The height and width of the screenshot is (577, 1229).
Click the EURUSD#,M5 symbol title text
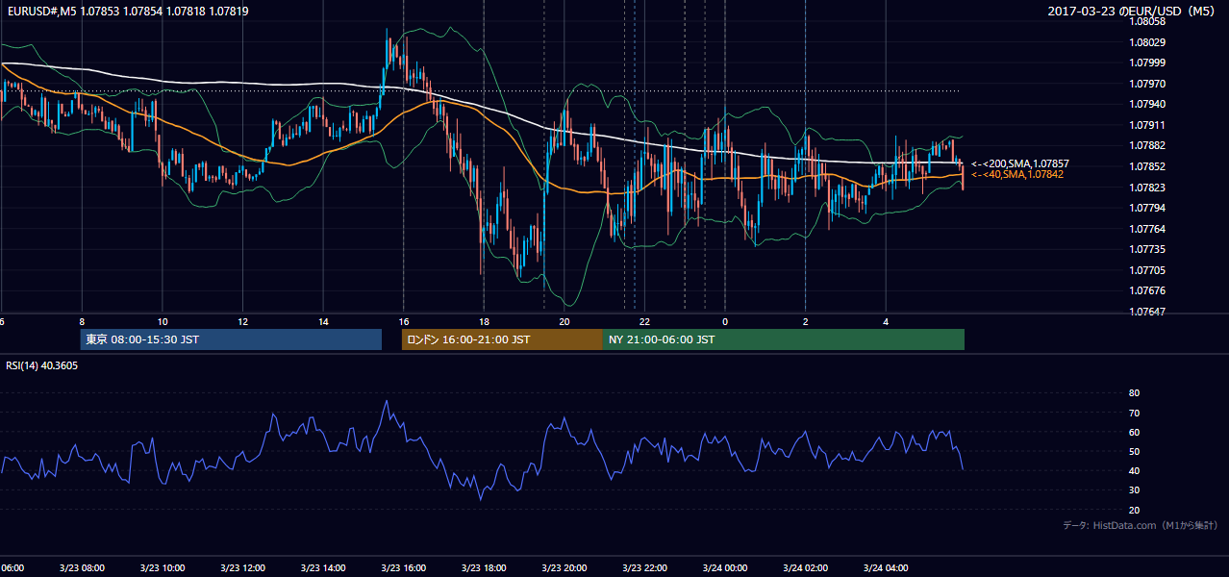39,12
